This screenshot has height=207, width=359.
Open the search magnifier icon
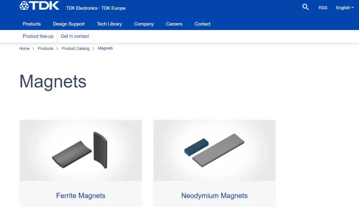click(x=306, y=7)
